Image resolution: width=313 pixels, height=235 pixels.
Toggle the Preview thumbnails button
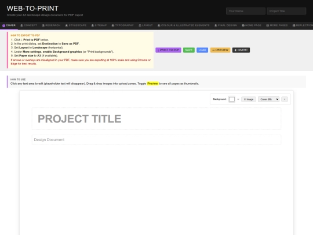(220, 50)
